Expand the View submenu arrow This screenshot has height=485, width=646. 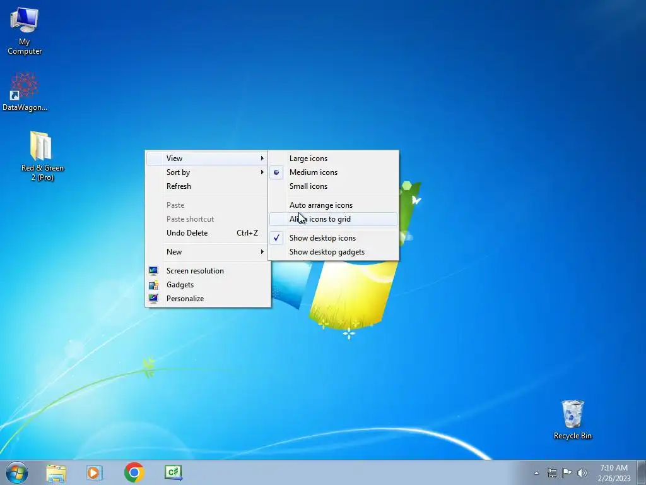(262, 159)
